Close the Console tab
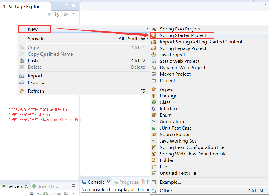The image size is (269, 195). tap(109, 182)
